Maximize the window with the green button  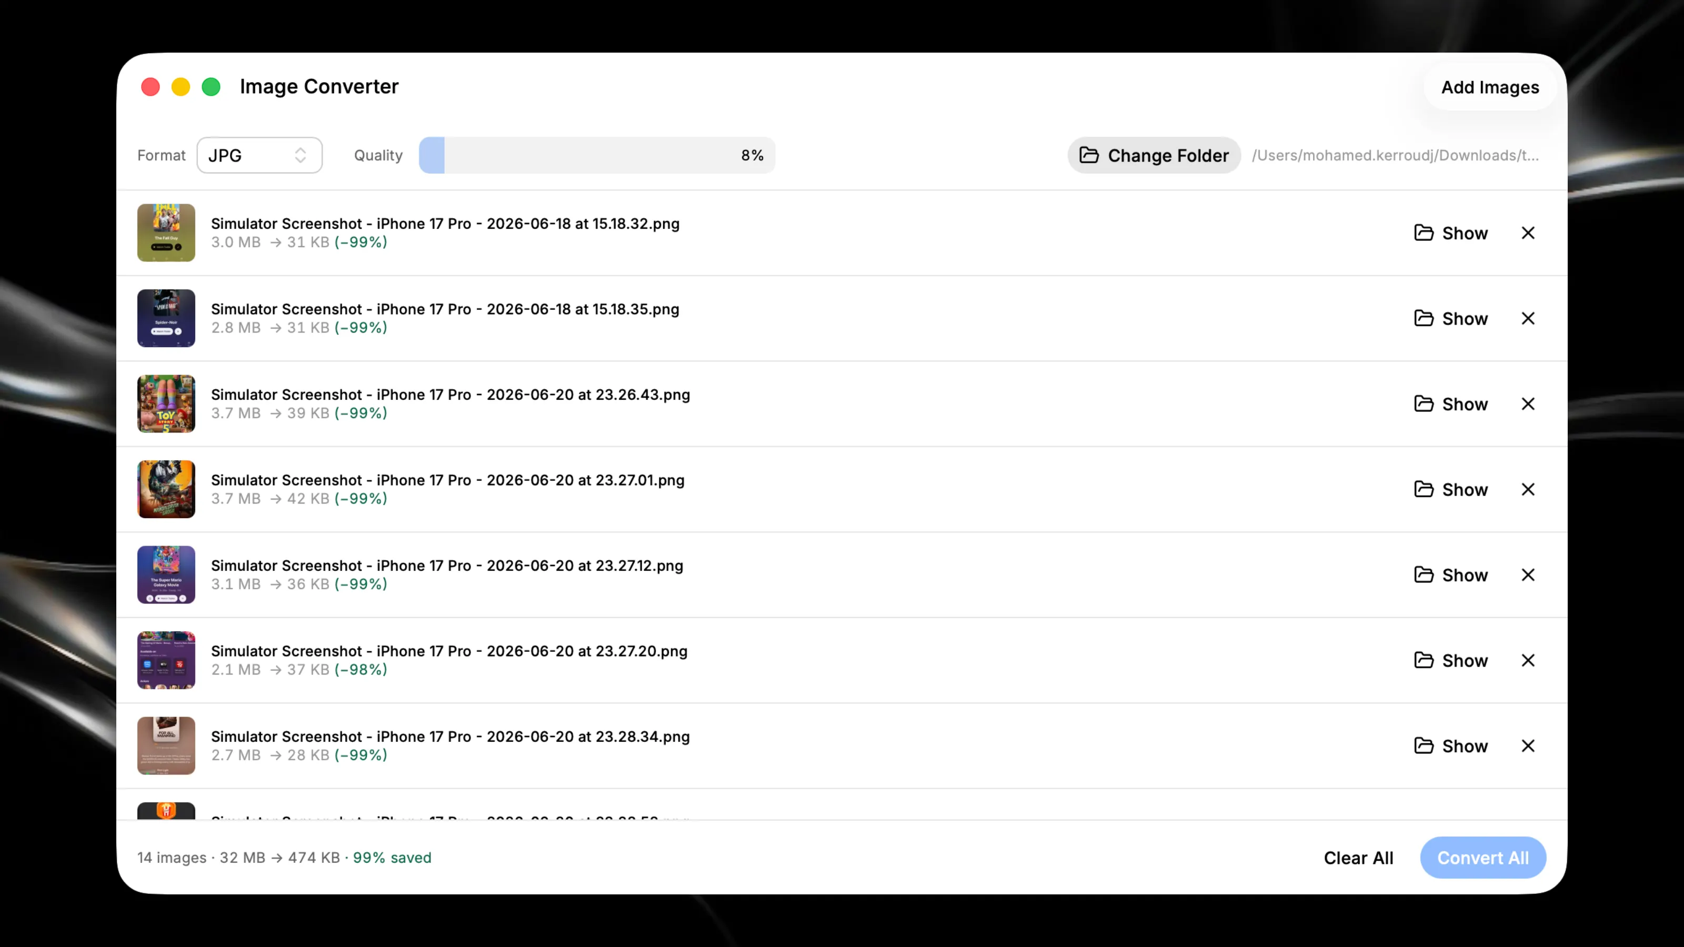point(211,87)
